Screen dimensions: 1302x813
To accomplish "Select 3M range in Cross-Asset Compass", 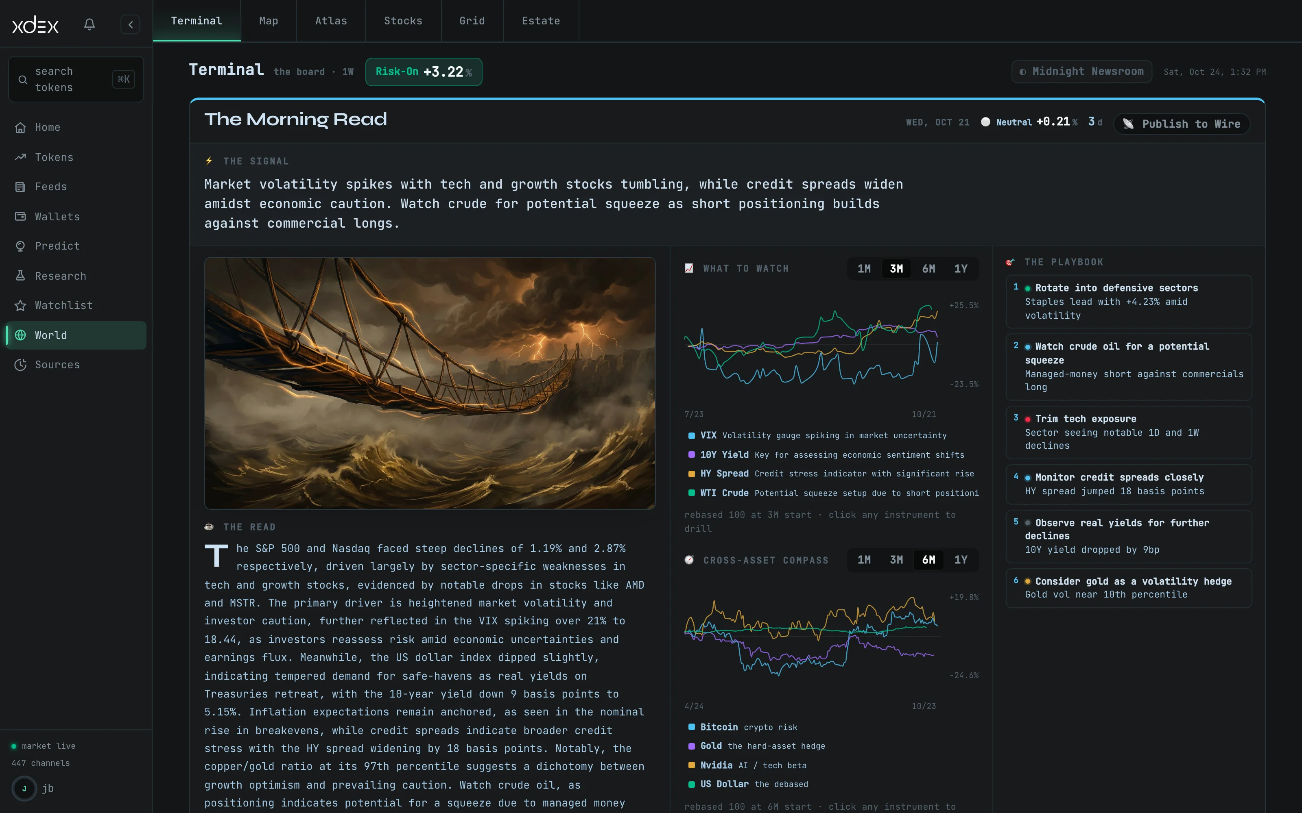I will click(x=896, y=560).
